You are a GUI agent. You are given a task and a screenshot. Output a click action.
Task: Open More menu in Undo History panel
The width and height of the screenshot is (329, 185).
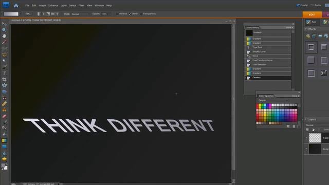289,28
